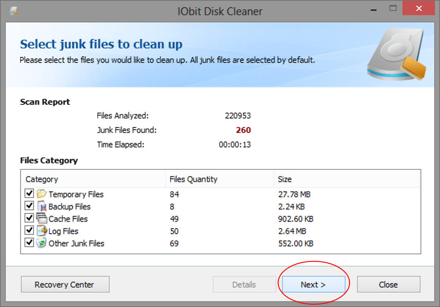Minimize the IObit Disk Cleaner window
The width and height of the screenshot is (440, 307).
(373, 10)
